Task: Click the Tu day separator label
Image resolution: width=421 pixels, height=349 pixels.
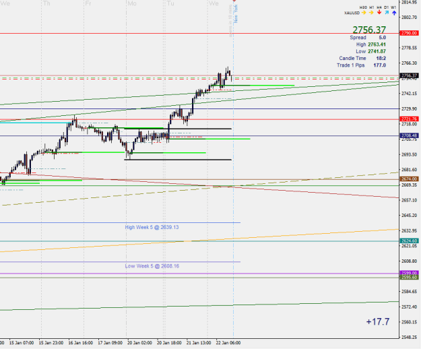Action: pos(170,3)
